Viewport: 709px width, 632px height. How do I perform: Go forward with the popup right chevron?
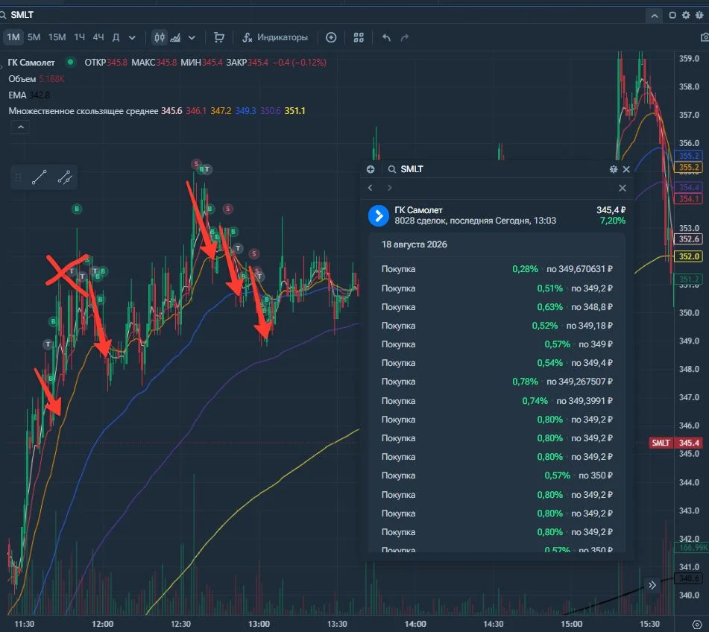point(389,188)
